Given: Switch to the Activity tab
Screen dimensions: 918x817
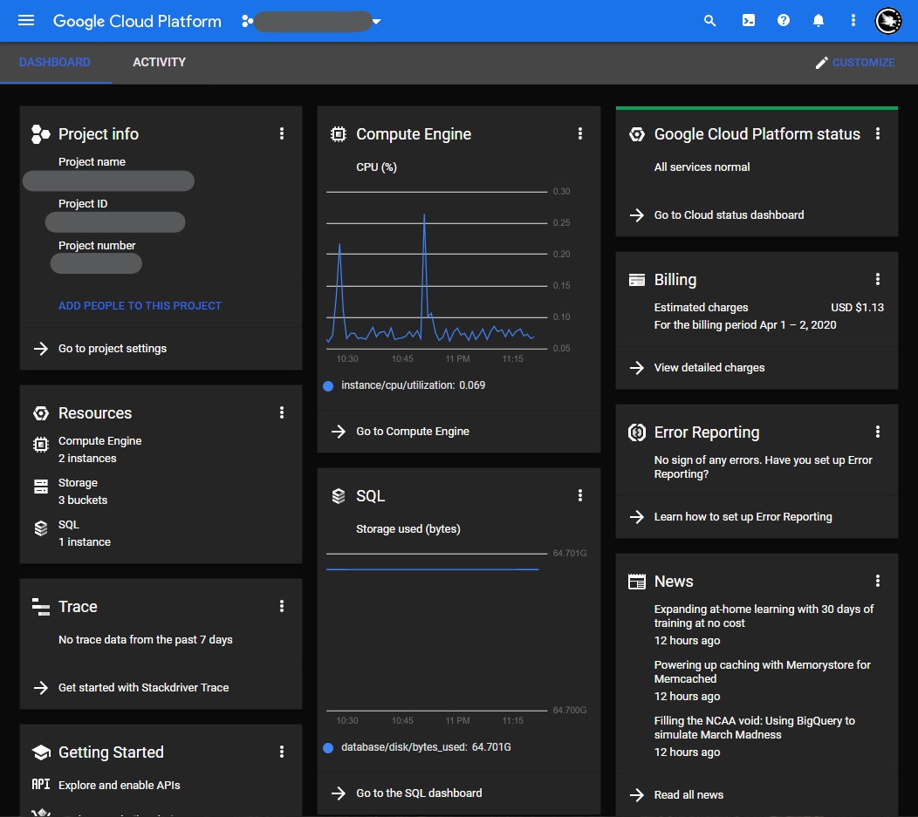Looking at the screenshot, I should coord(159,62).
